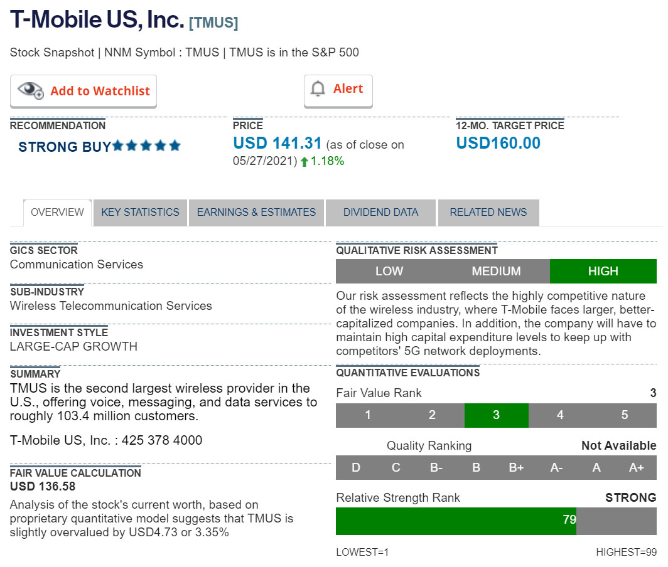Click the B+ Quality Ranking cell
This screenshot has width=668, height=567.
[x=516, y=467]
